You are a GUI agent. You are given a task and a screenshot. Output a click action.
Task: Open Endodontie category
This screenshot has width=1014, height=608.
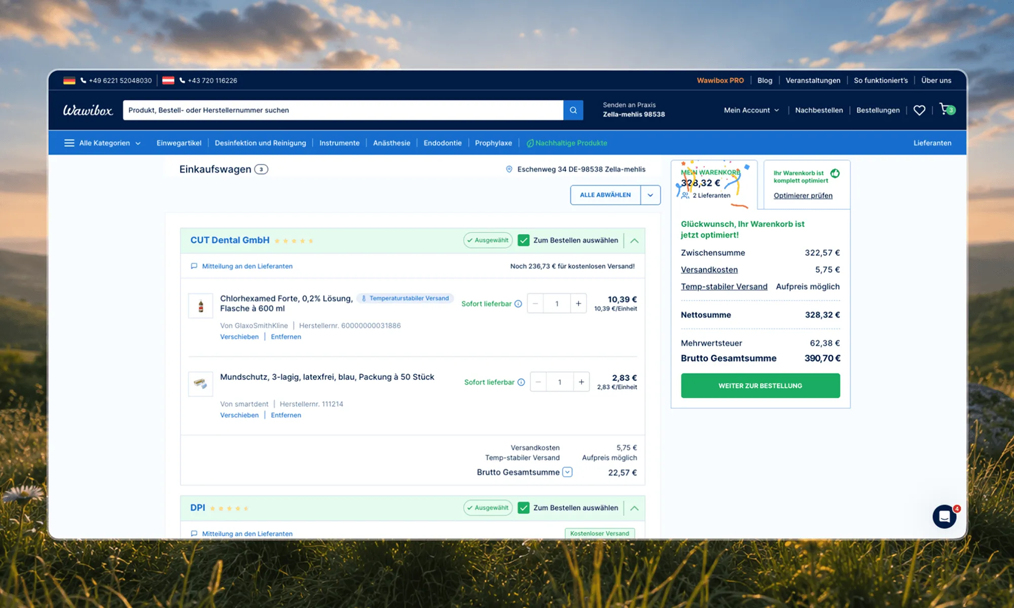pos(443,143)
